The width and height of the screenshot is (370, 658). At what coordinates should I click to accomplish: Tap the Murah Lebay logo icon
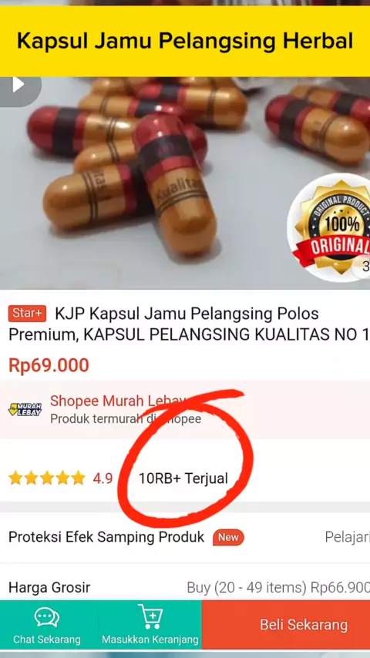(25, 409)
